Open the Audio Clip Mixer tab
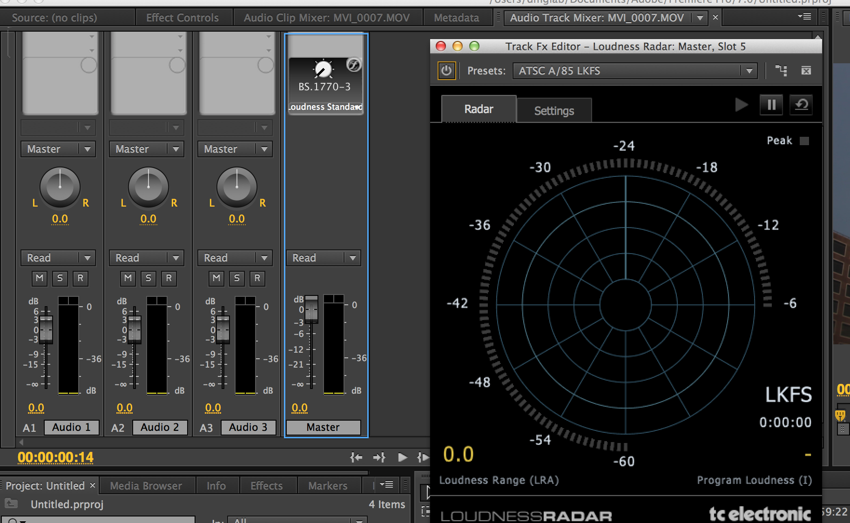This screenshot has height=523, width=850. click(327, 18)
